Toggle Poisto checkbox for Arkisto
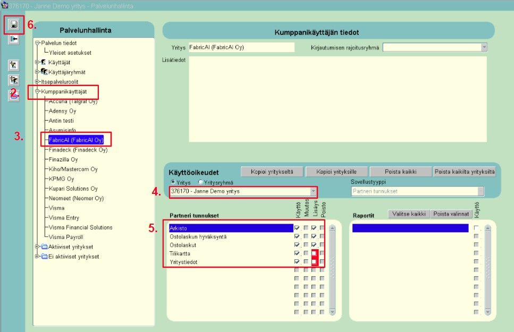 point(322,227)
